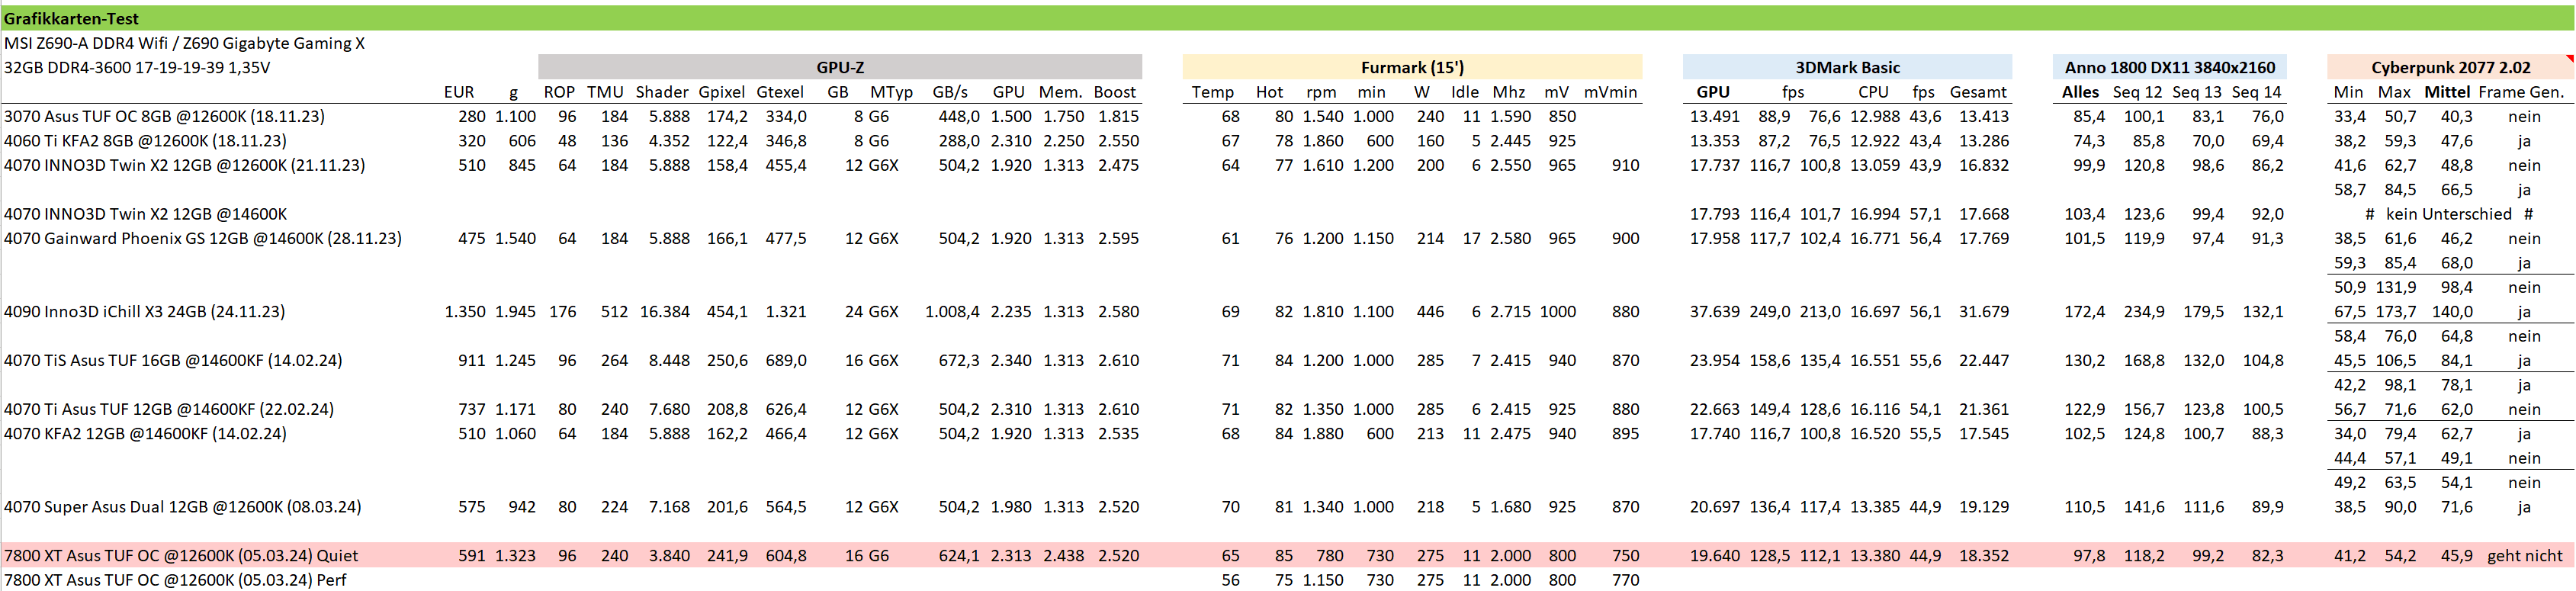Select the 446 watt Furmark value

[x=1430, y=311]
